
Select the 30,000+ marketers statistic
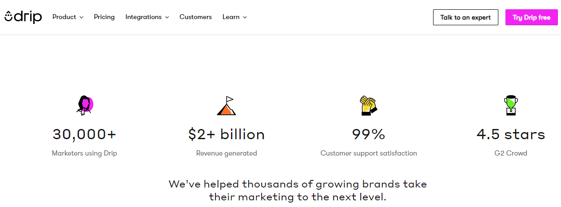point(84,134)
